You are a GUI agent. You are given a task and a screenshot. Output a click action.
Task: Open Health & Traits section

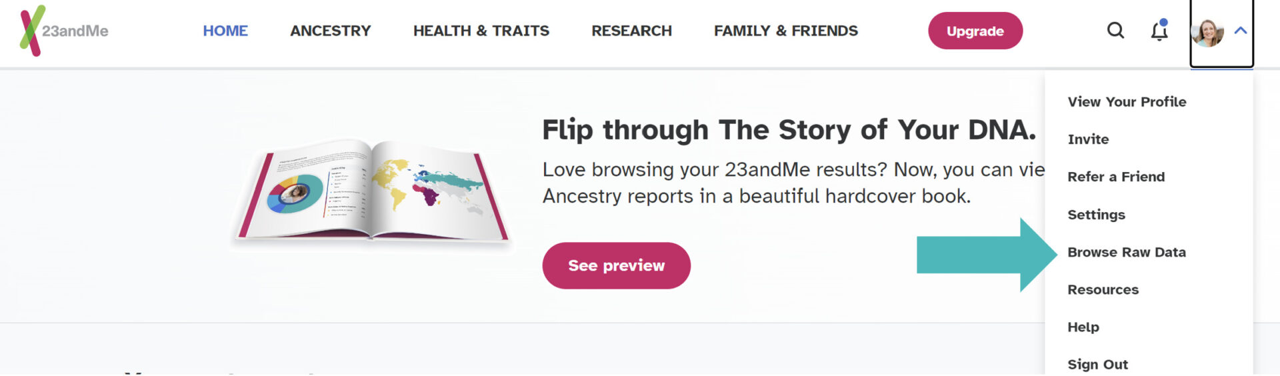click(481, 31)
